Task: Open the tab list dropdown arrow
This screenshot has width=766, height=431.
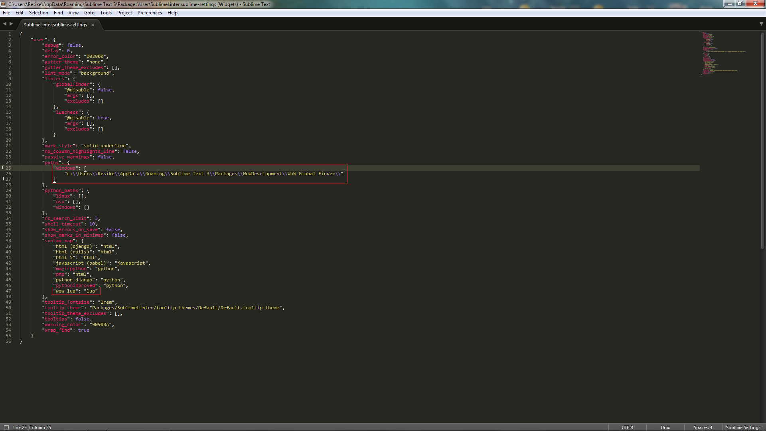Action: tap(761, 24)
